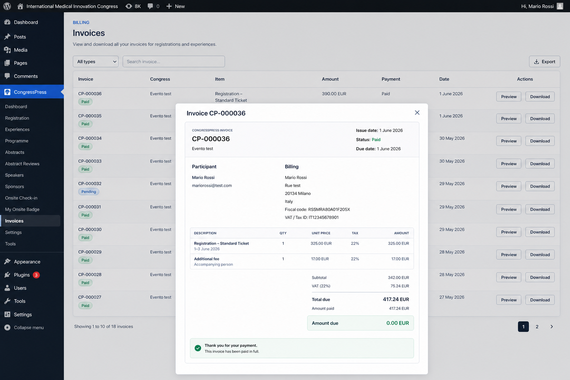Click the site title International Medical Innovation Congress
This screenshot has width=570, height=380.
click(72, 6)
